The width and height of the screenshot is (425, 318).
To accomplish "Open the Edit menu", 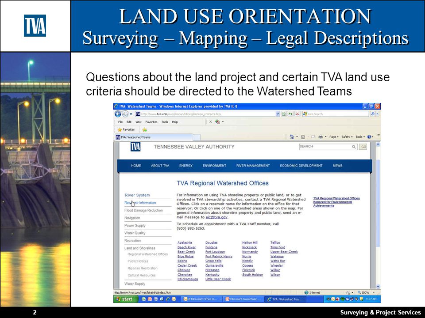I will tap(129, 122).
